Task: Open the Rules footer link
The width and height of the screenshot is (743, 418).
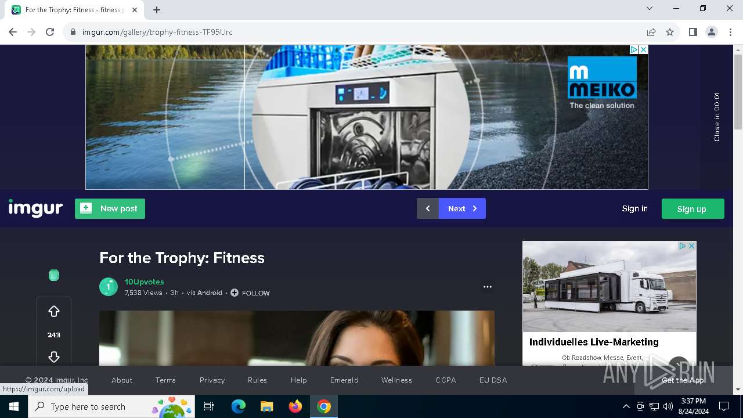Action: coord(257,380)
